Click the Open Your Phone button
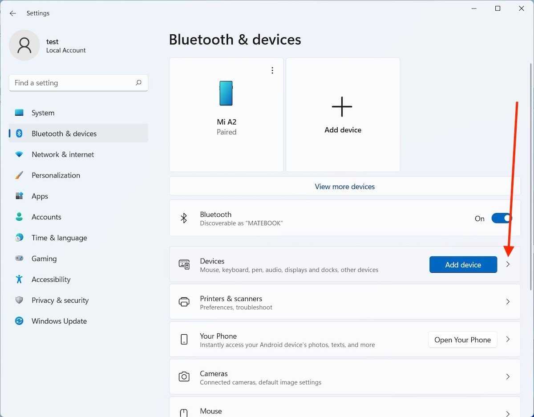 (x=462, y=340)
